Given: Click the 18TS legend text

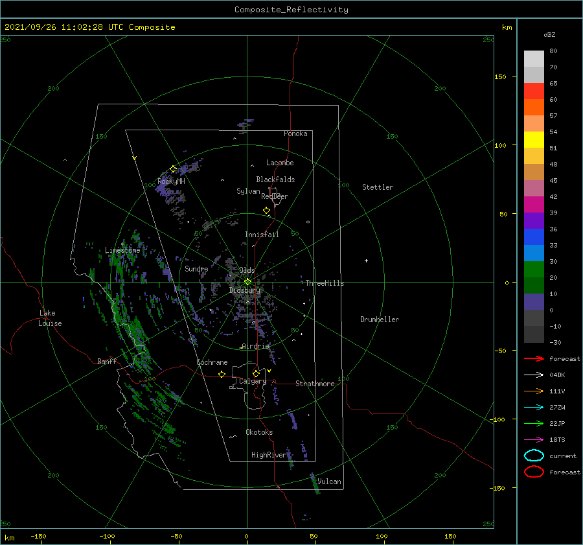Looking at the screenshot, I should click(557, 440).
